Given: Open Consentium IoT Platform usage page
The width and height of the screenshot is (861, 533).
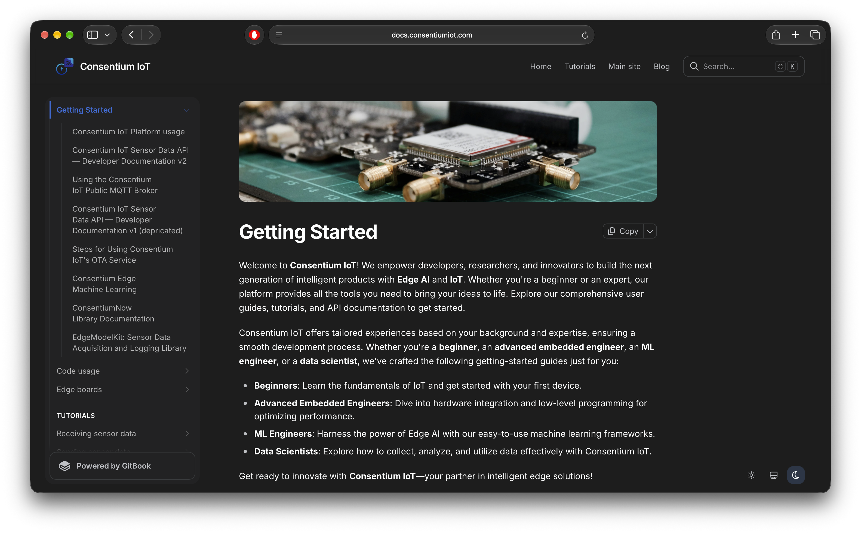Looking at the screenshot, I should 128,132.
